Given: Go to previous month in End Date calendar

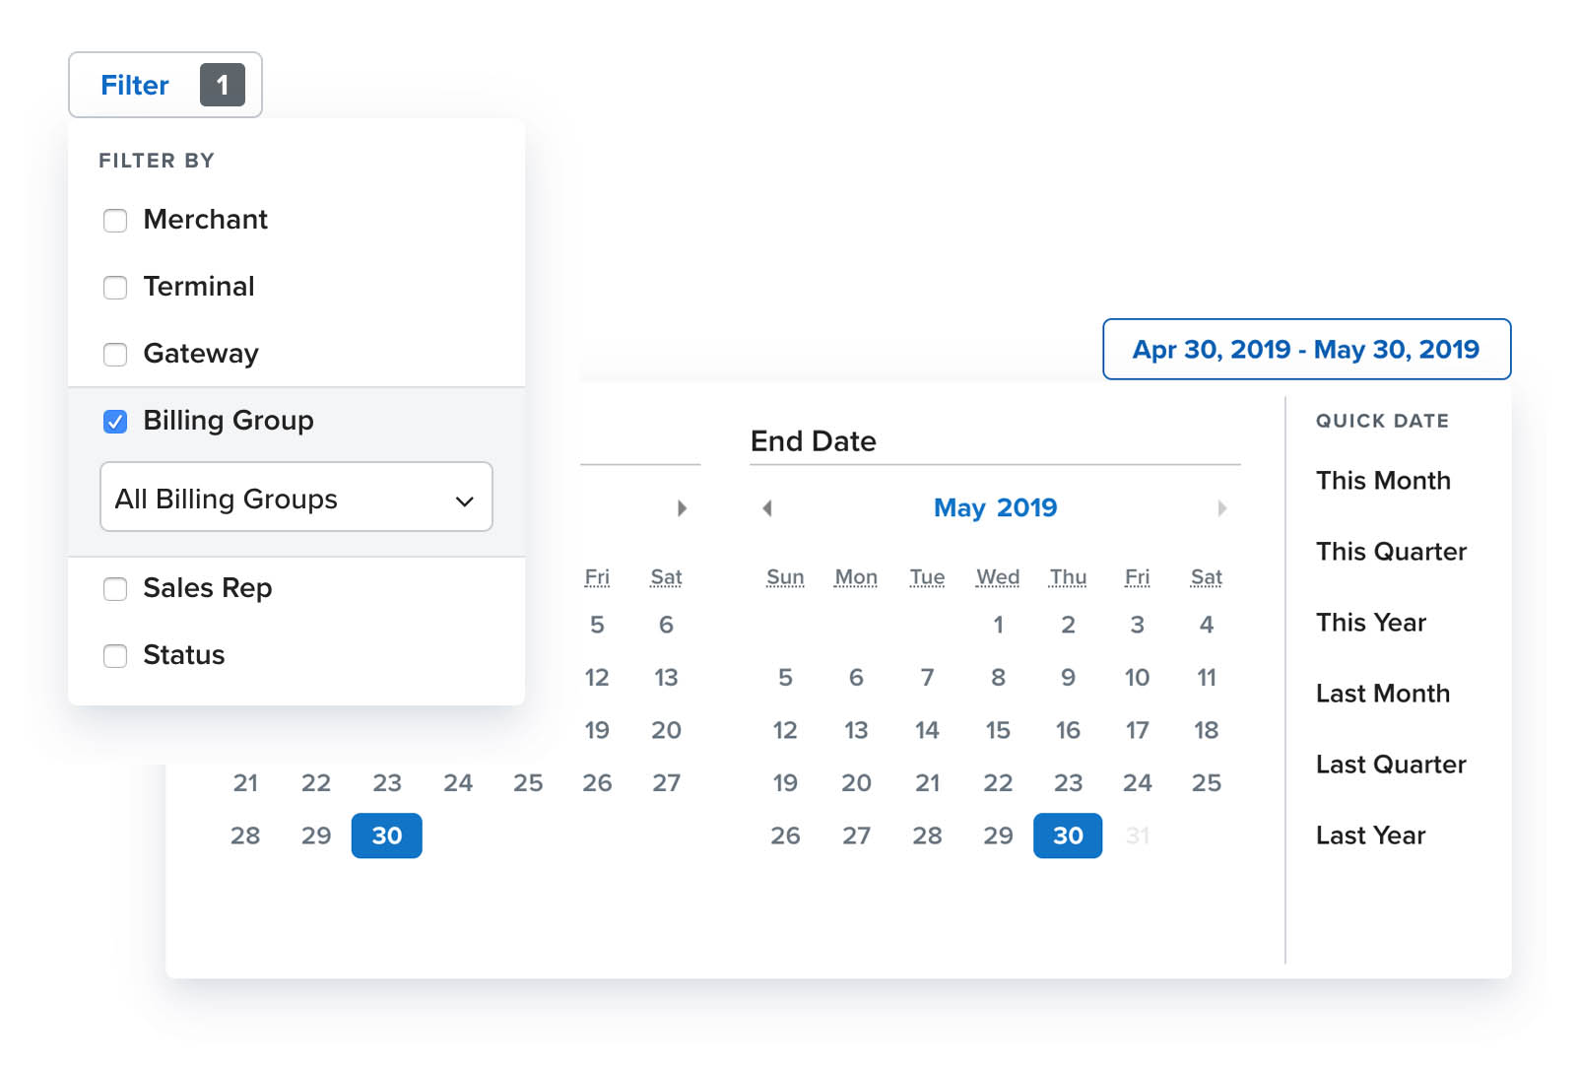Looking at the screenshot, I should point(767,508).
